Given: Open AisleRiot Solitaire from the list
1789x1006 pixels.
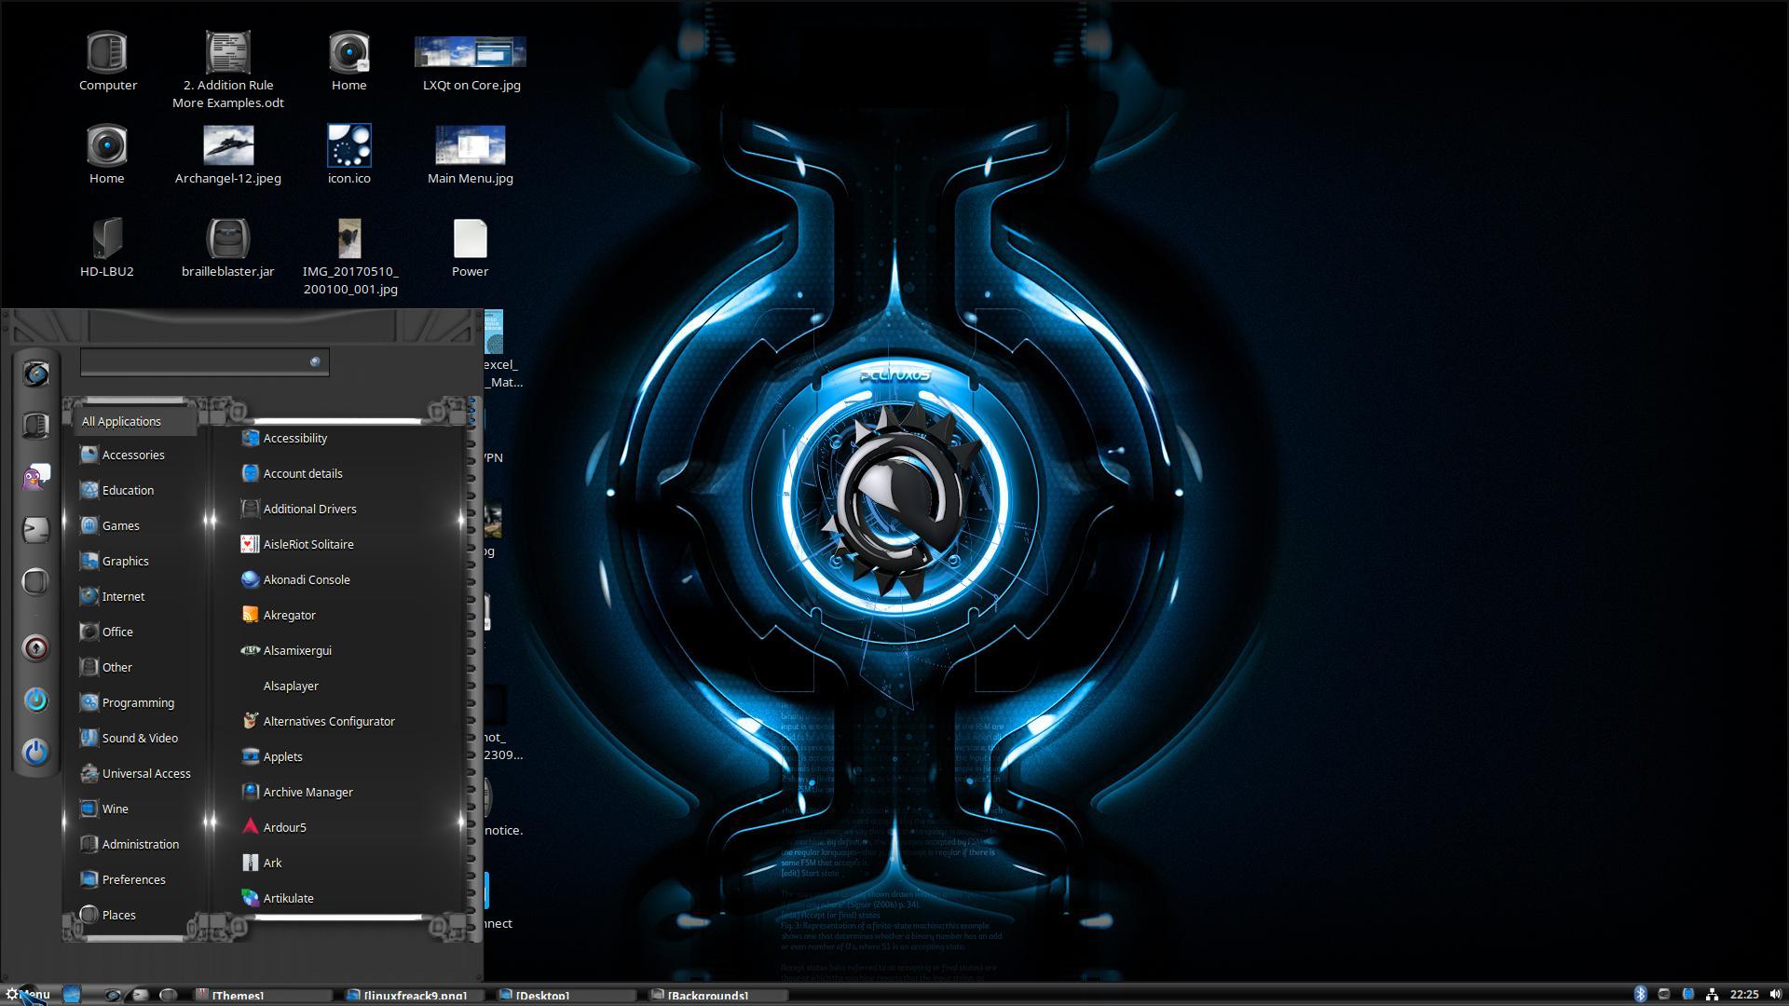Looking at the screenshot, I should point(307,544).
